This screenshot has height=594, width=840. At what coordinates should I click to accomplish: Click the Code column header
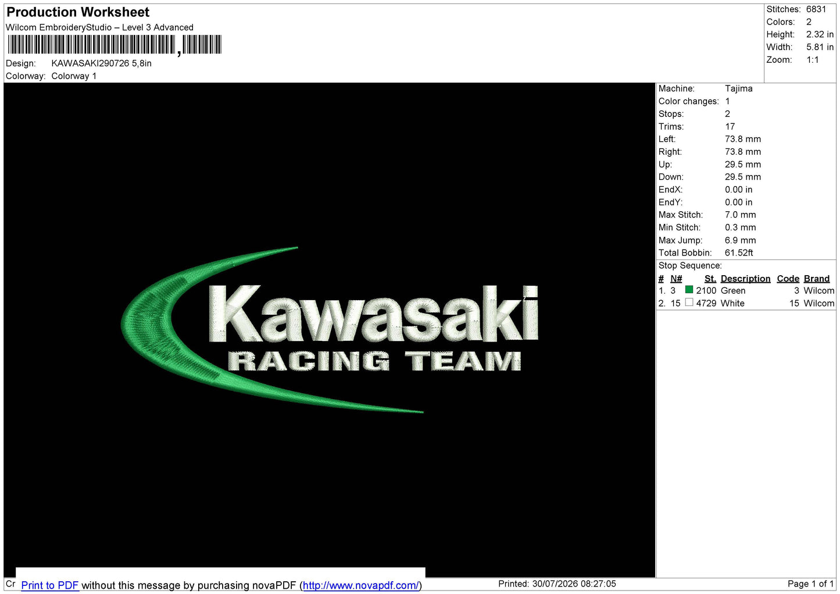(788, 279)
